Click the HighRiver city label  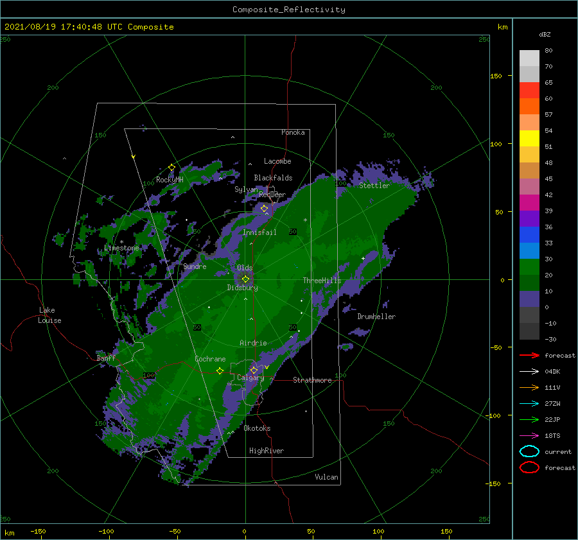point(267,451)
